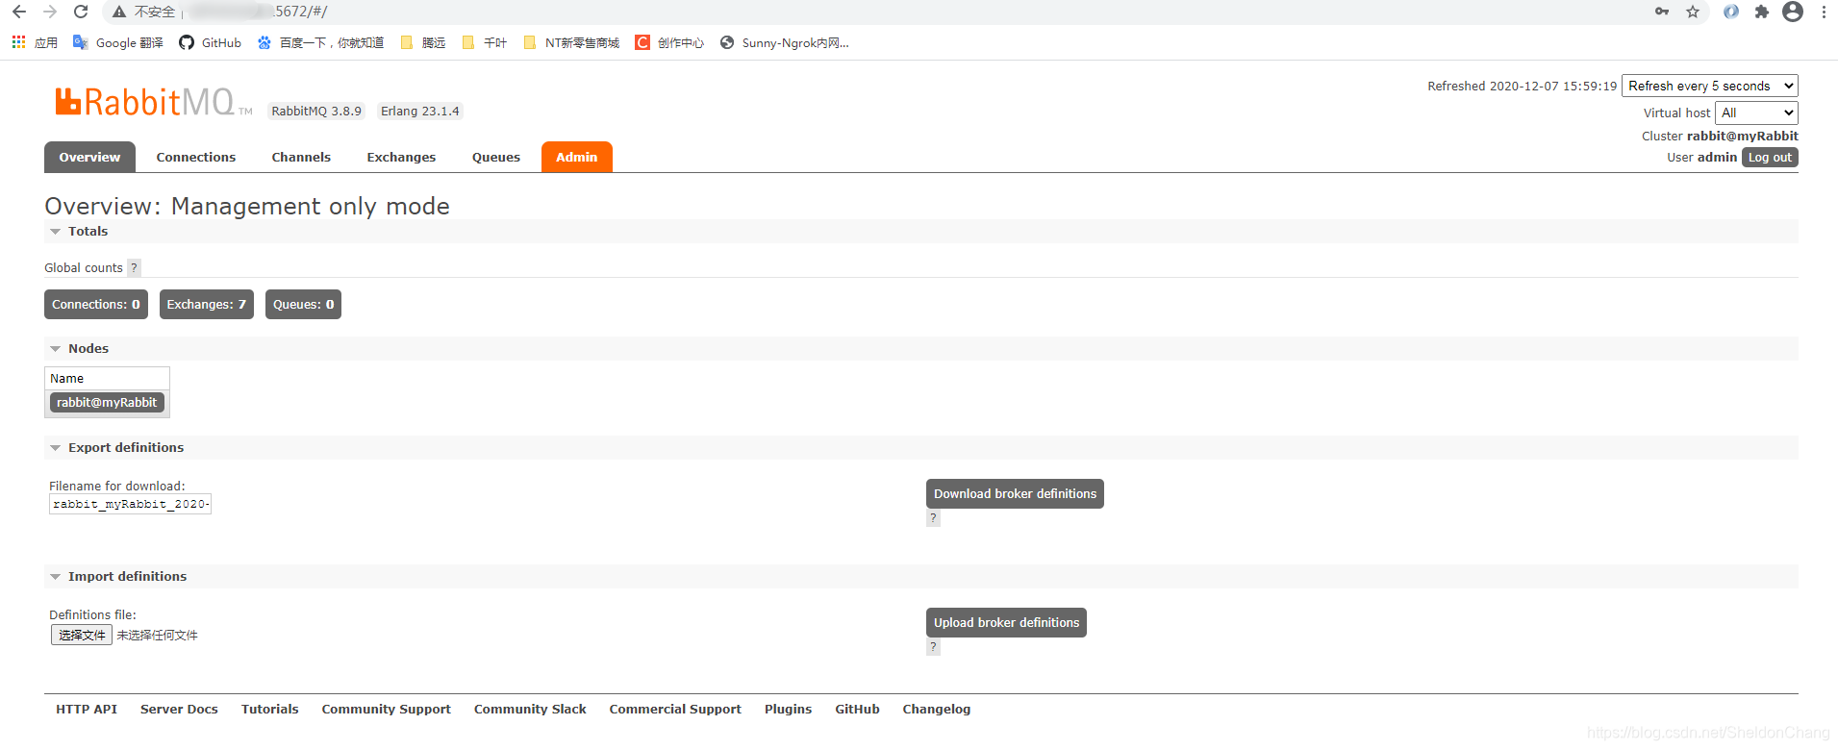Click the not-secure warning triangle icon
Screen dimensions: 1838x750
click(x=119, y=12)
